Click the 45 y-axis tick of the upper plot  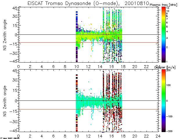coord(14,8)
